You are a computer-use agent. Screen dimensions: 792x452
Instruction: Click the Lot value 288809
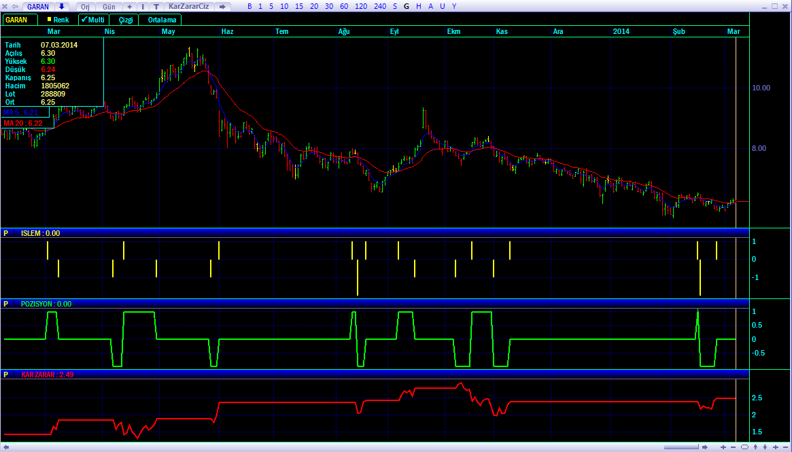(53, 94)
